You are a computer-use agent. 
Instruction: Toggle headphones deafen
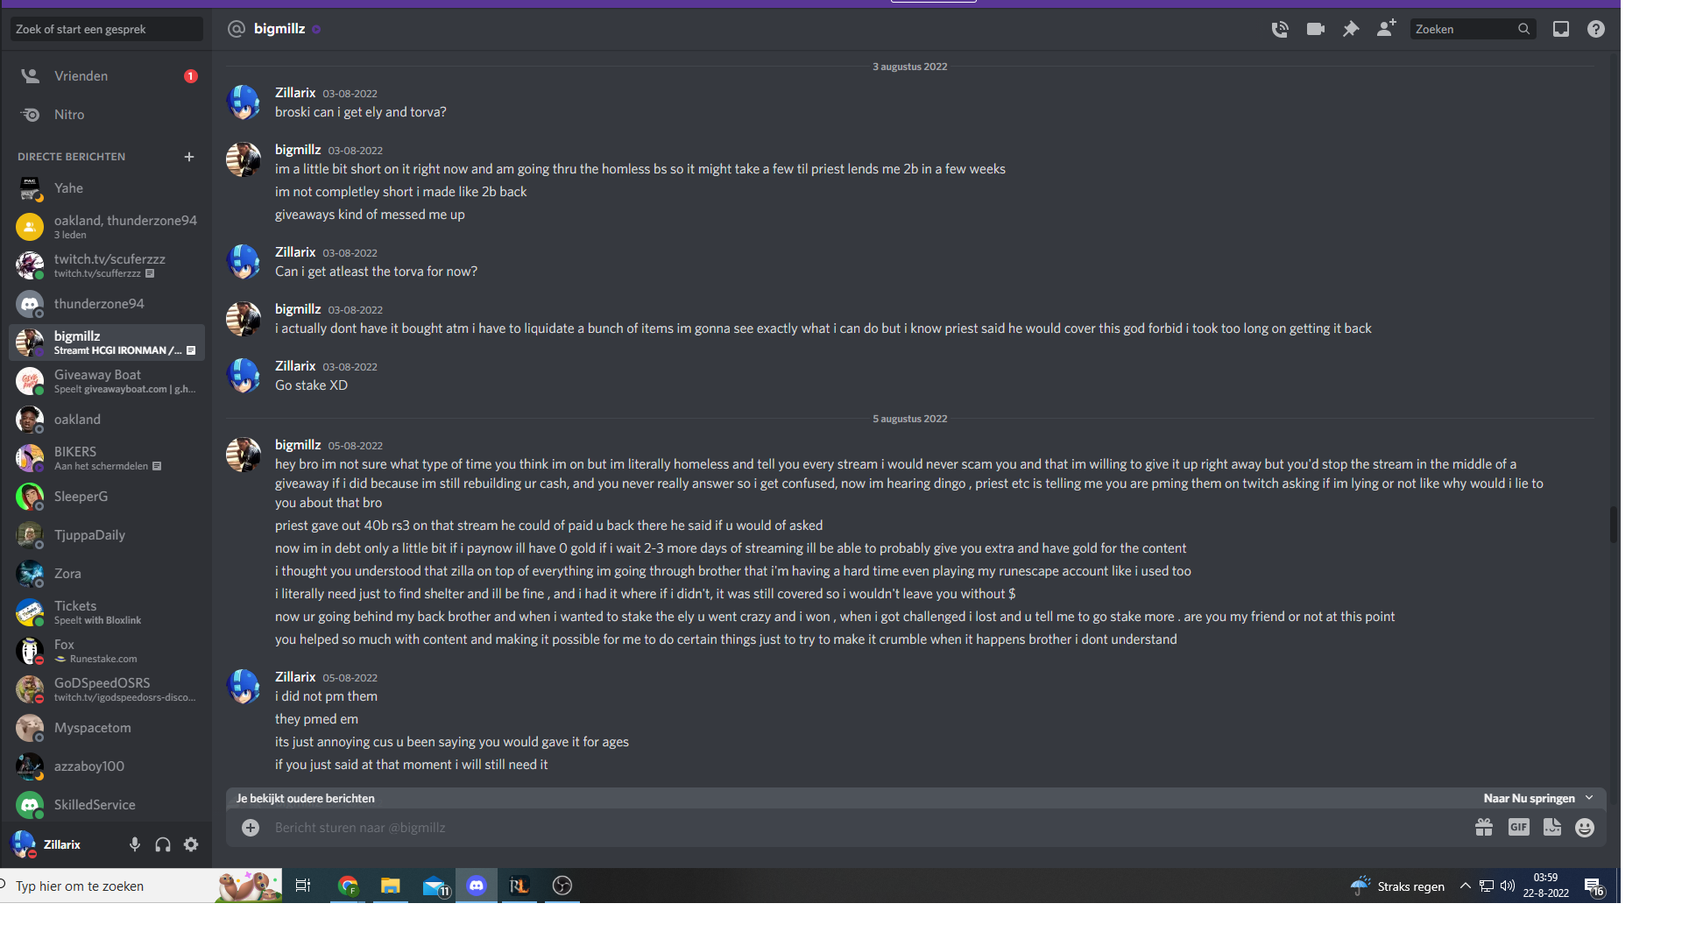pyautogui.click(x=163, y=844)
